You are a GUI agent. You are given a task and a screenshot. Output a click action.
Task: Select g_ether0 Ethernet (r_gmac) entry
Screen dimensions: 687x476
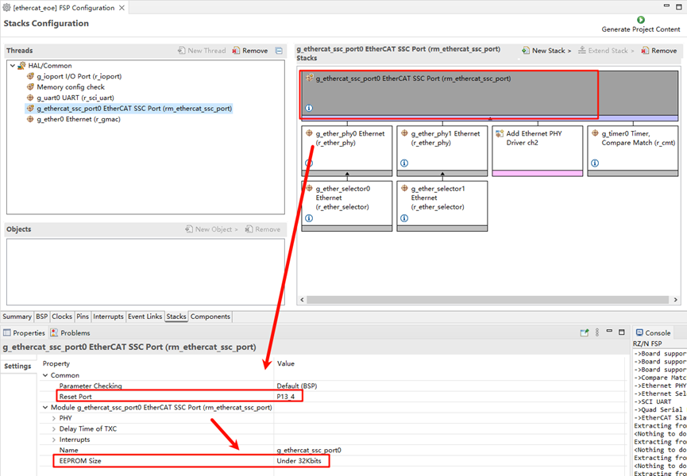78,119
